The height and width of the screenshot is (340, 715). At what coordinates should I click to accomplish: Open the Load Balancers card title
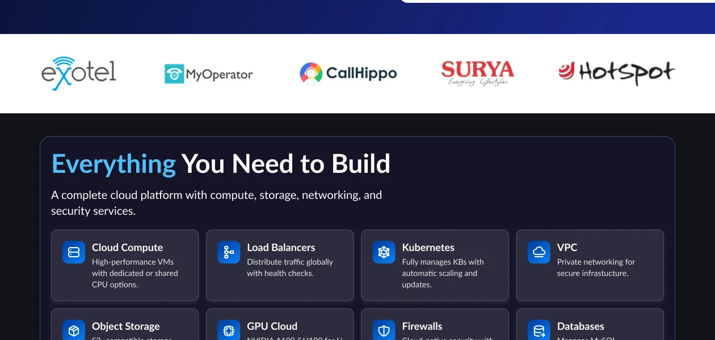(x=281, y=248)
